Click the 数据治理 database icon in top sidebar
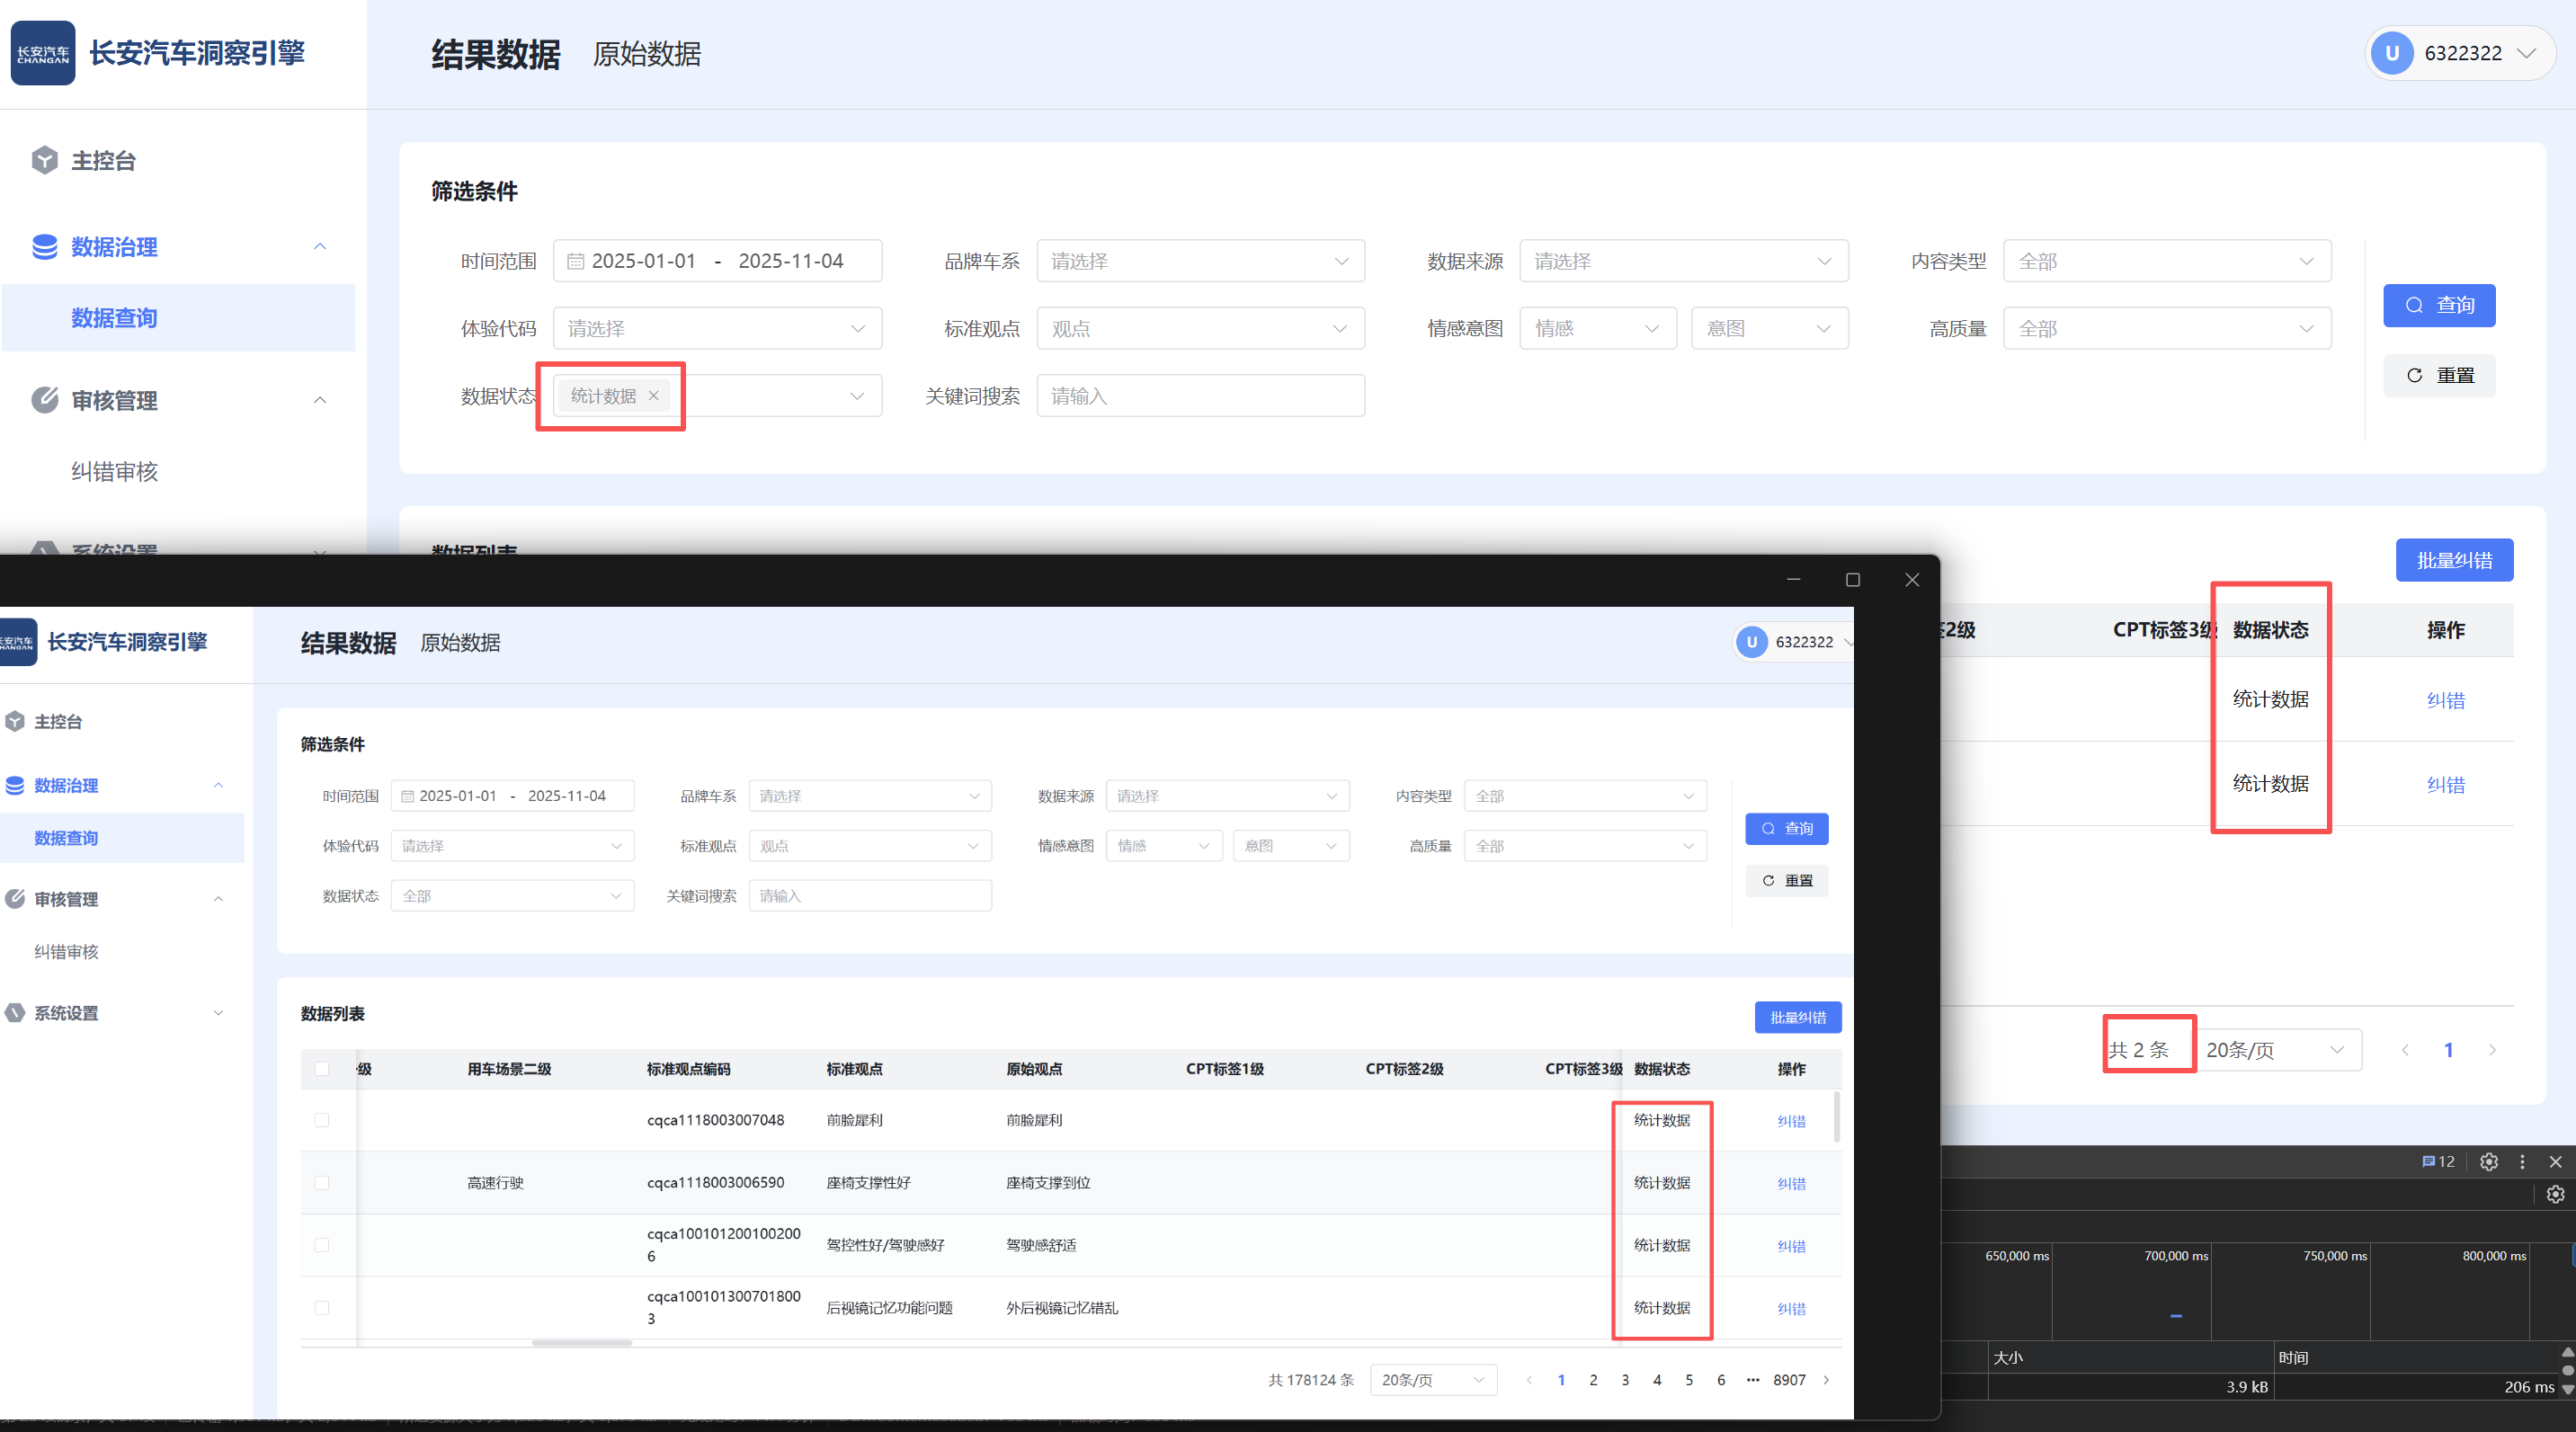 click(44, 247)
